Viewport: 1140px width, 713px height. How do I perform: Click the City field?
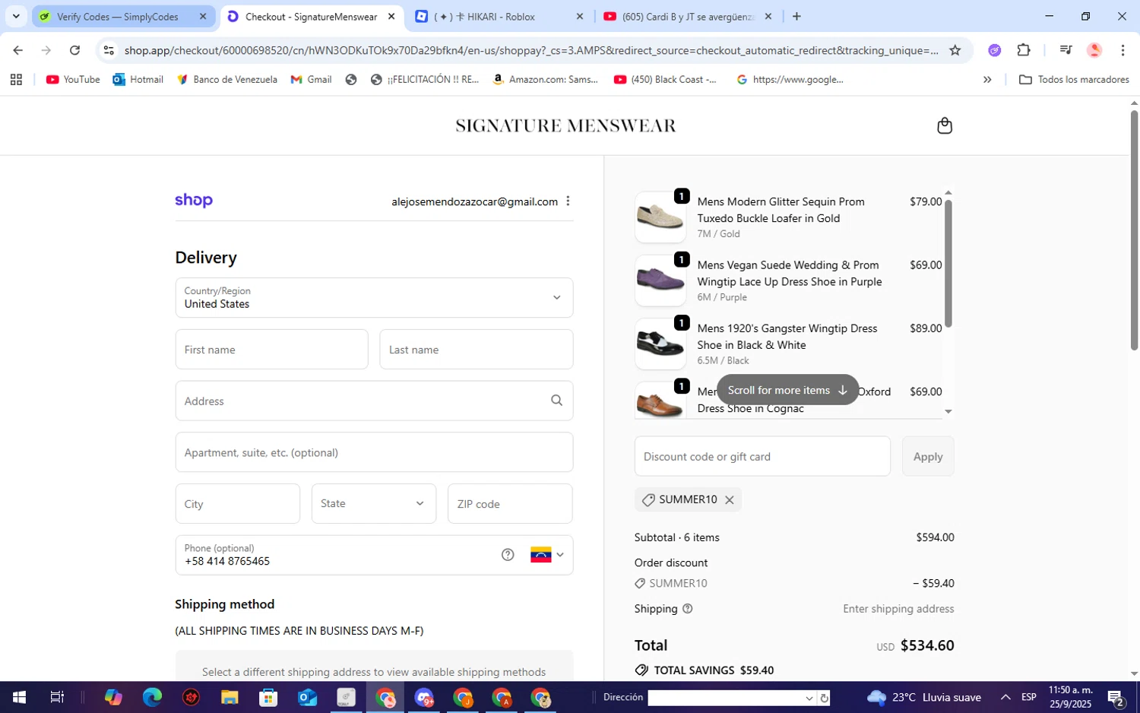tap(237, 503)
